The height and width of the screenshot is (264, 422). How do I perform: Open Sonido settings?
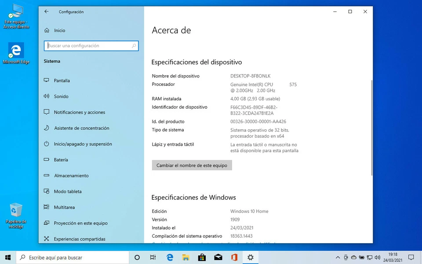(61, 96)
